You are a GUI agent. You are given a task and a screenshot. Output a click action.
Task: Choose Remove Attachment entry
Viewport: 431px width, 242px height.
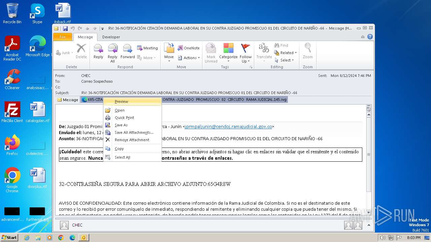132,140
